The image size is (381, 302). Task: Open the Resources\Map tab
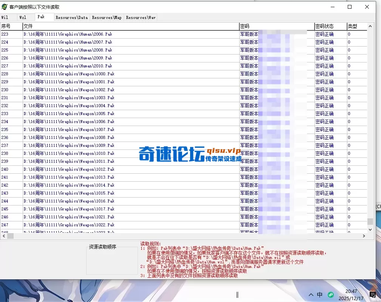point(106,17)
